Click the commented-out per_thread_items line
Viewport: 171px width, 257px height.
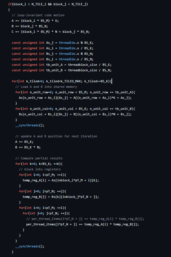click(x=85, y=219)
